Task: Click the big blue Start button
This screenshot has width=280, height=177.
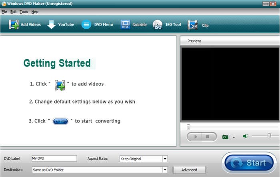Action: point(250,163)
